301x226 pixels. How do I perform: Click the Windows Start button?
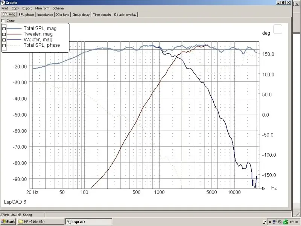click(8, 221)
